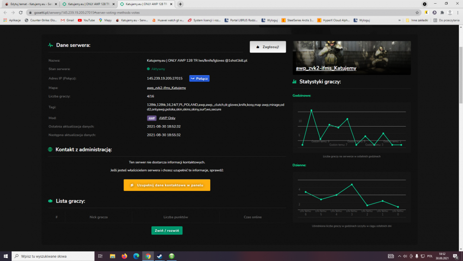
Task: Open the Chrome extensions puzzle icon
Action: point(442,13)
